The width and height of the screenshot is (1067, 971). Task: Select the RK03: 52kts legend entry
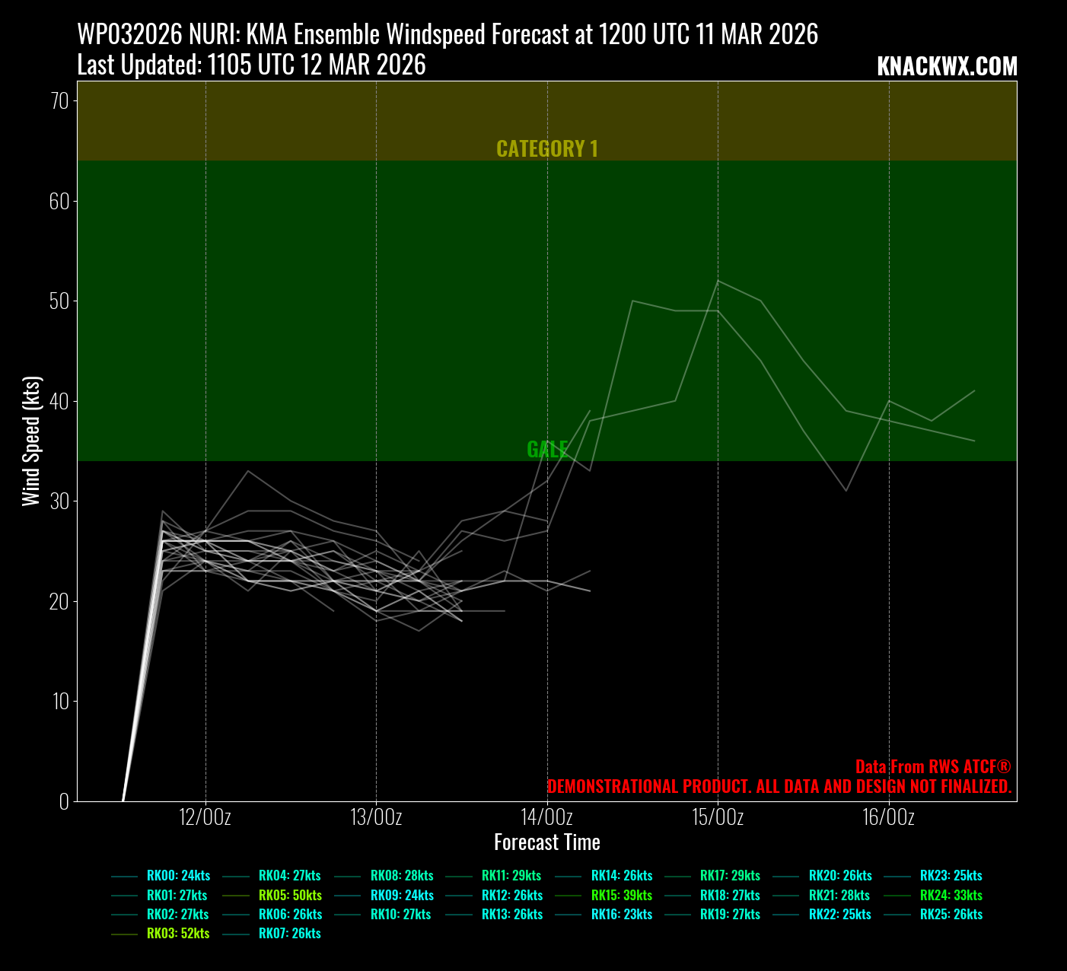point(178,934)
